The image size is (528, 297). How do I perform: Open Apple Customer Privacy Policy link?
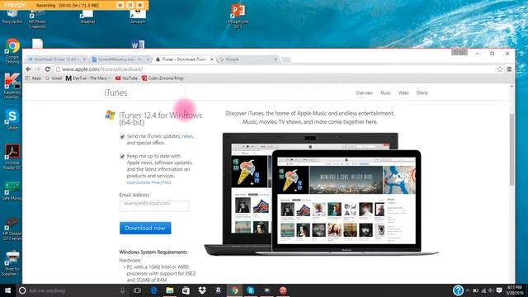[x=148, y=182]
